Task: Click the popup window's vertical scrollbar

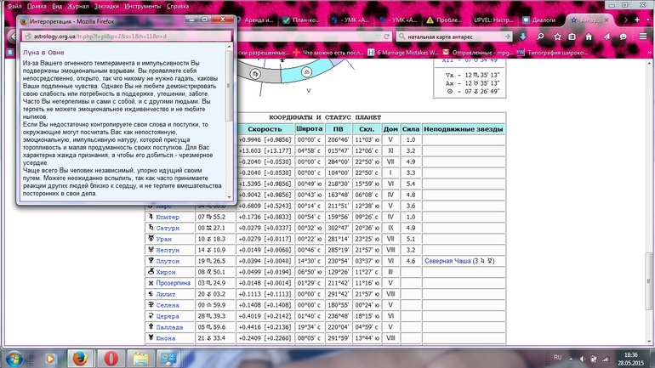Action: (x=229, y=85)
